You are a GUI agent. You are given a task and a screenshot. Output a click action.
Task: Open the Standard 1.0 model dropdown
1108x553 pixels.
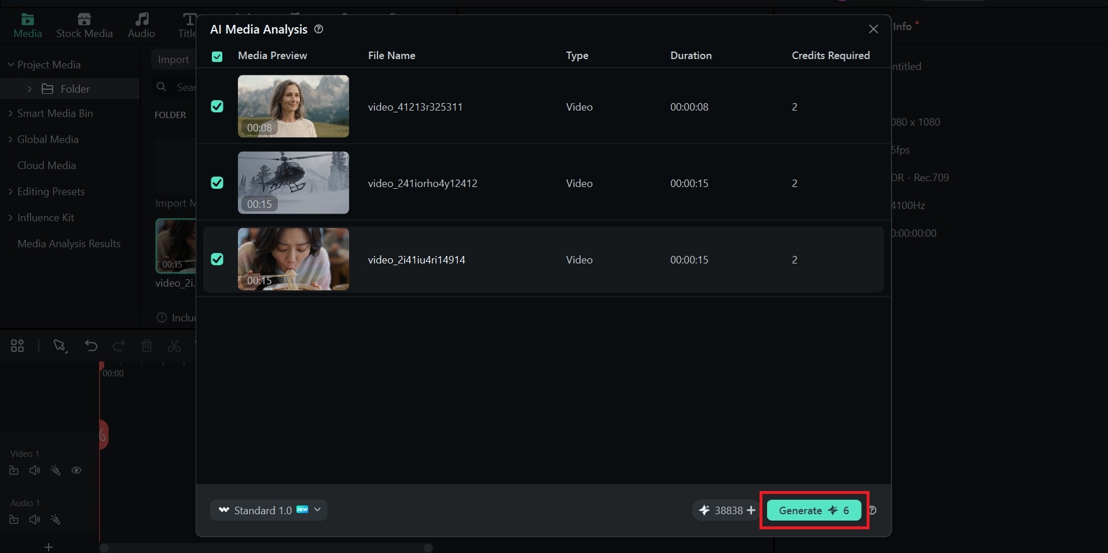click(x=269, y=510)
